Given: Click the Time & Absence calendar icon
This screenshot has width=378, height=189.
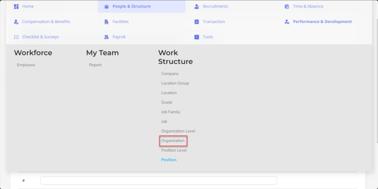Looking at the screenshot, I should (287, 7).
